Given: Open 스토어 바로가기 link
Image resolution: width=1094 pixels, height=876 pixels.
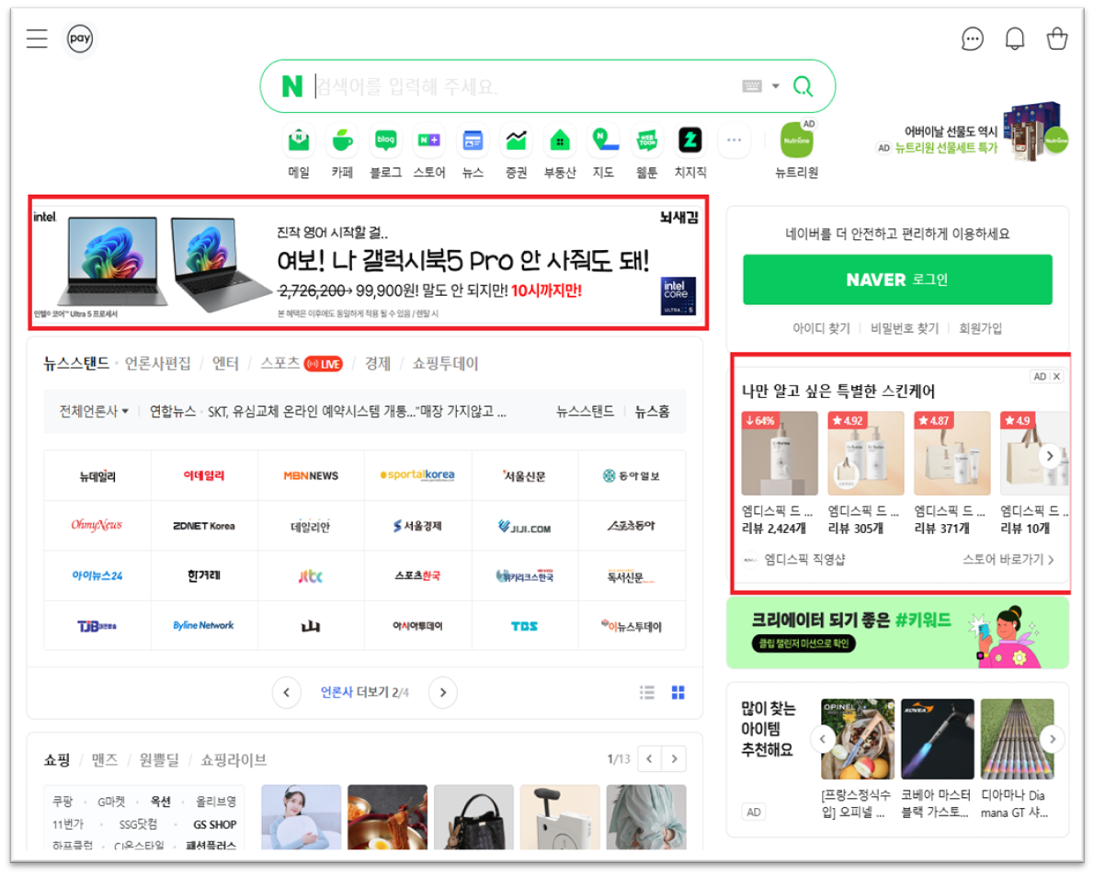Looking at the screenshot, I should [1009, 560].
